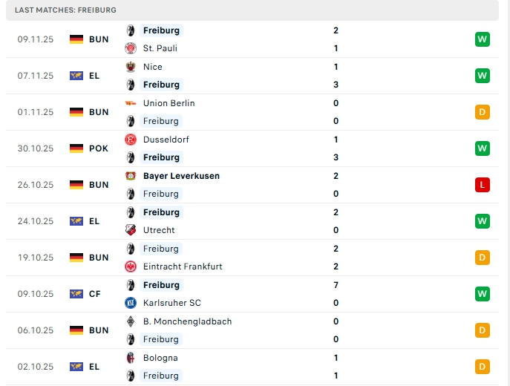Image resolution: width=510 pixels, height=386 pixels.
Task: Click the Europa League flag on 07.11.25
Action: pos(76,76)
